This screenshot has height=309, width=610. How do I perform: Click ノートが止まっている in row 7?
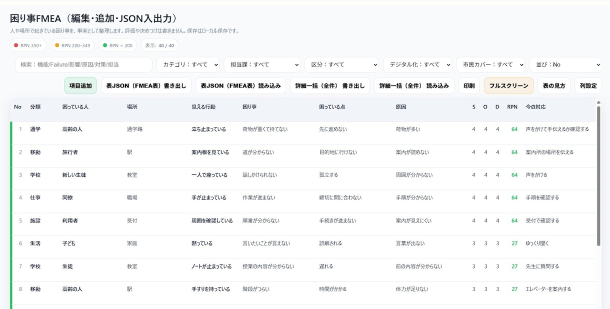pyautogui.click(x=212, y=266)
